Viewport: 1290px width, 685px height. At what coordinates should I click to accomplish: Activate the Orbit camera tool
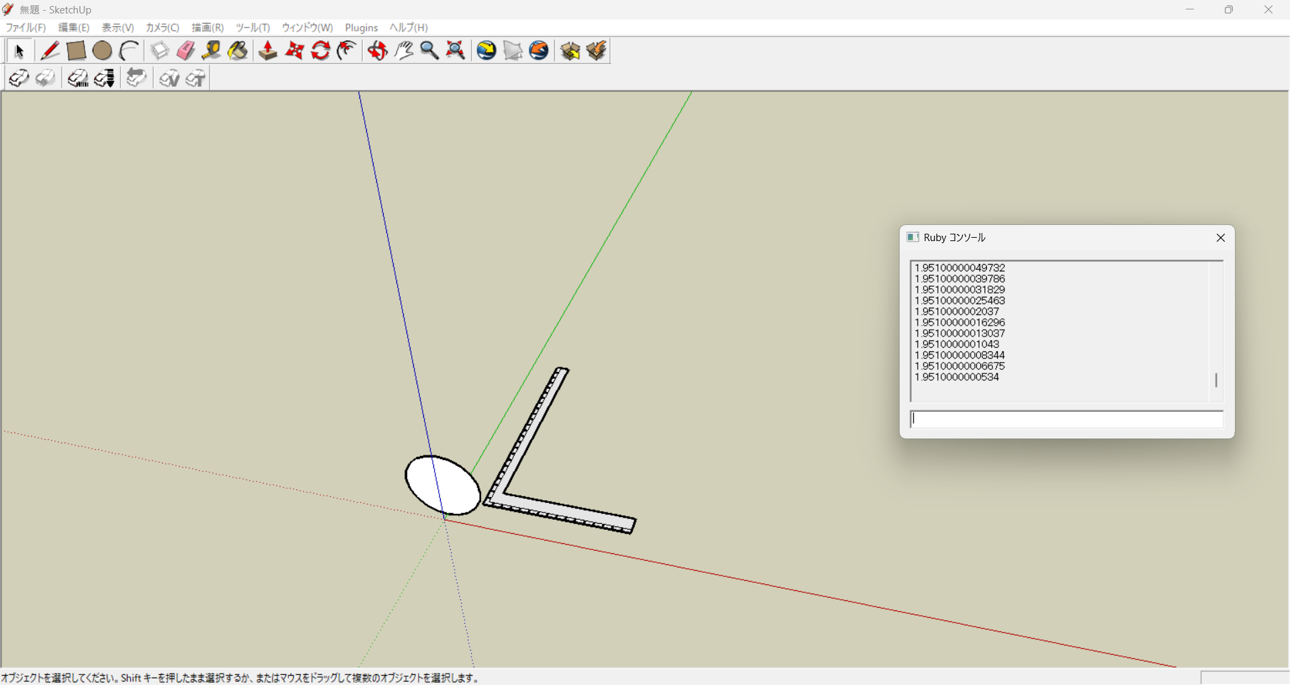tap(378, 51)
